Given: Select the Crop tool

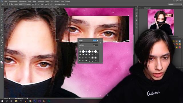Looking at the screenshot, I should coord(2,20).
